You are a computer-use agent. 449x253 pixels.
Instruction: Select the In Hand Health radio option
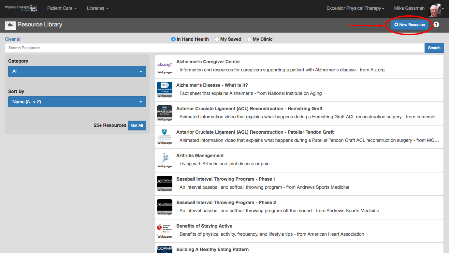pos(173,39)
